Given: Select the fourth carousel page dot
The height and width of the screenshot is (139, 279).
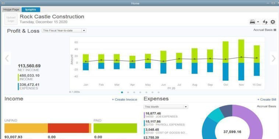Looking at the screenshot, I should click(140, 92).
